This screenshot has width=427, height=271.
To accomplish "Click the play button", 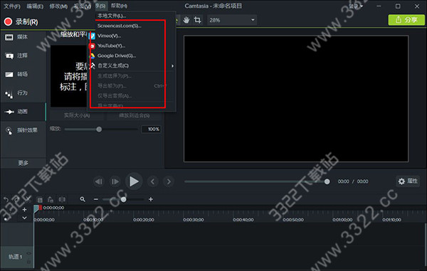I will tap(134, 181).
